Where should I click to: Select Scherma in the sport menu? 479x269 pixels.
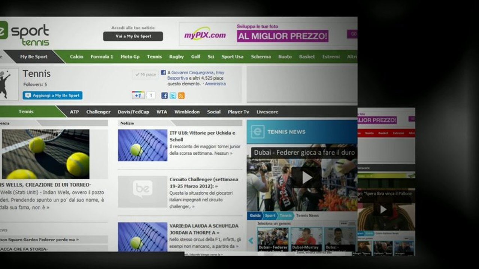click(261, 57)
